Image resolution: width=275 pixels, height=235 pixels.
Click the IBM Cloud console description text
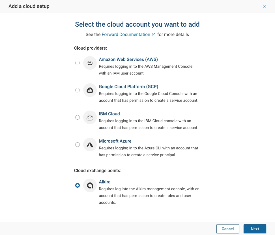(149, 124)
